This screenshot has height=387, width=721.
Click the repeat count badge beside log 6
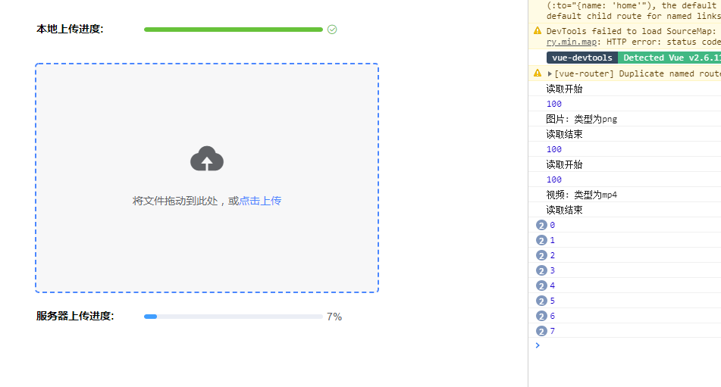(x=541, y=316)
